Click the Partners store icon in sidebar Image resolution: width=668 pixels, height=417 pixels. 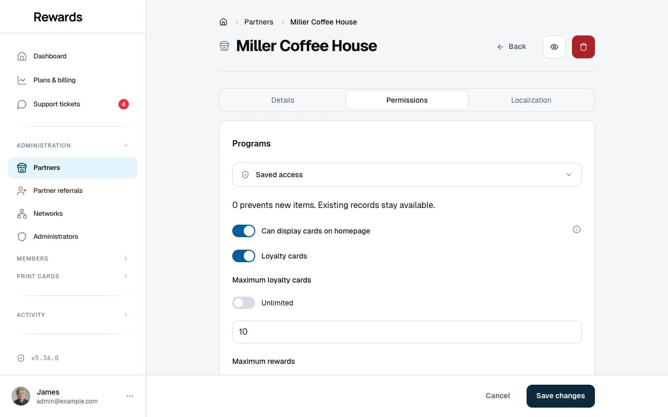coord(22,168)
